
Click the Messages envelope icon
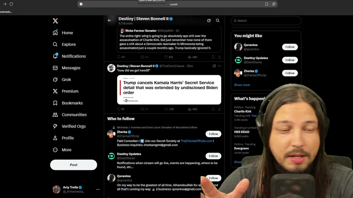point(55,68)
